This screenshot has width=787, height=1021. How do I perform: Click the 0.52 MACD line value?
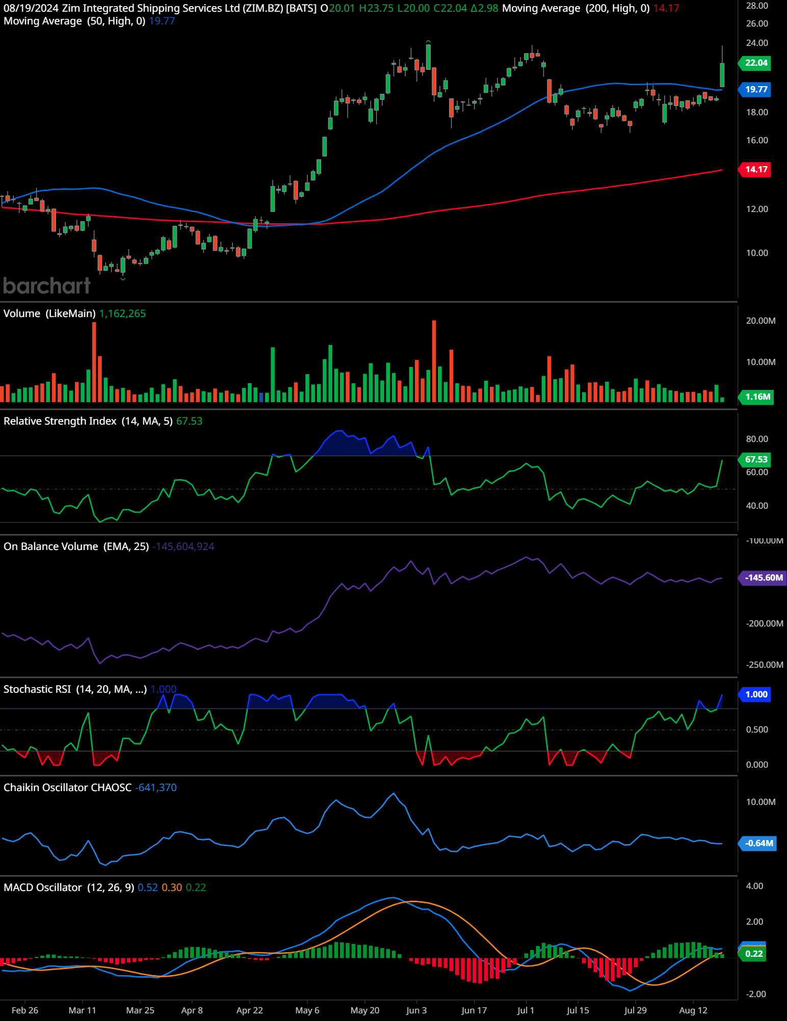[x=148, y=887]
